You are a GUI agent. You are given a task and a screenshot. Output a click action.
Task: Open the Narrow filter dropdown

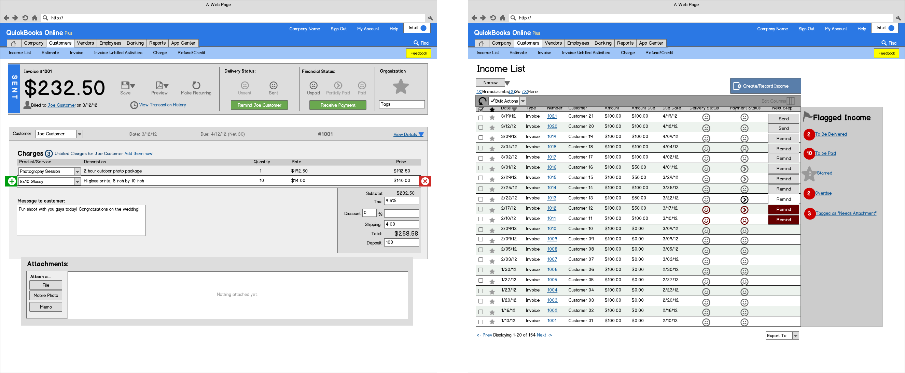tap(507, 83)
